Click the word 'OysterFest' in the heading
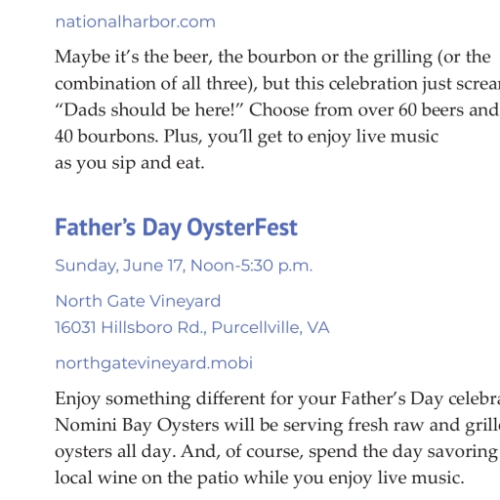The height and width of the screenshot is (500, 500). 242,228
